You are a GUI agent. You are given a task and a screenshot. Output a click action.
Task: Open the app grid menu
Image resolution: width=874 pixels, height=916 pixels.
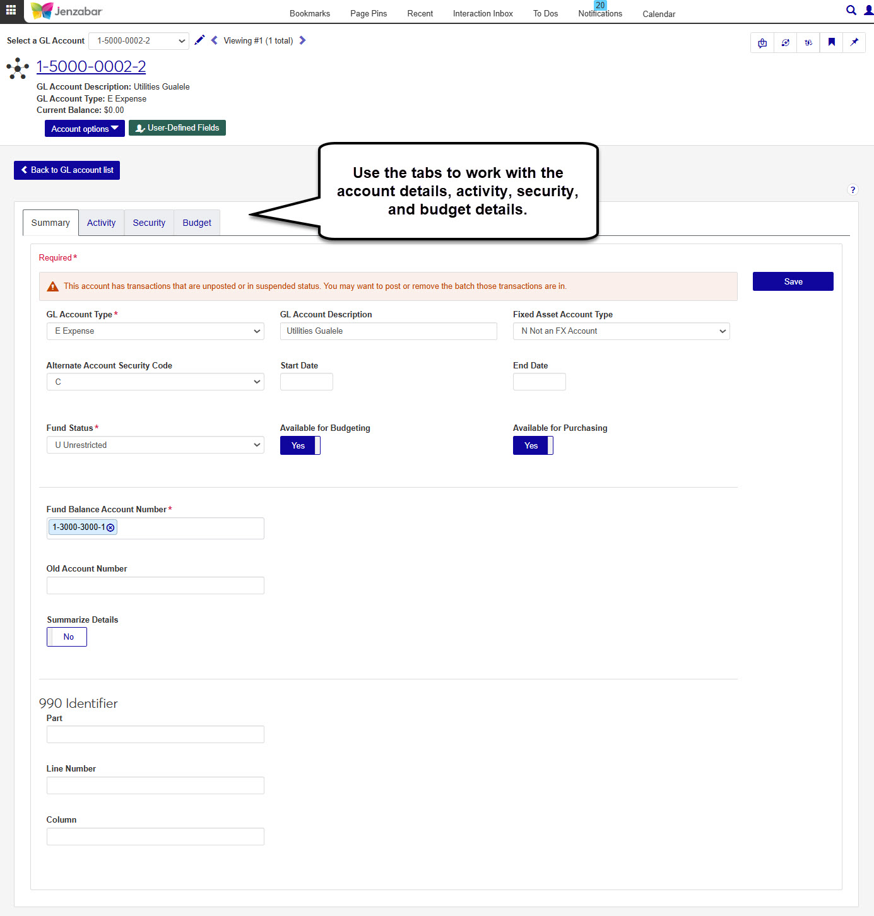tap(11, 11)
